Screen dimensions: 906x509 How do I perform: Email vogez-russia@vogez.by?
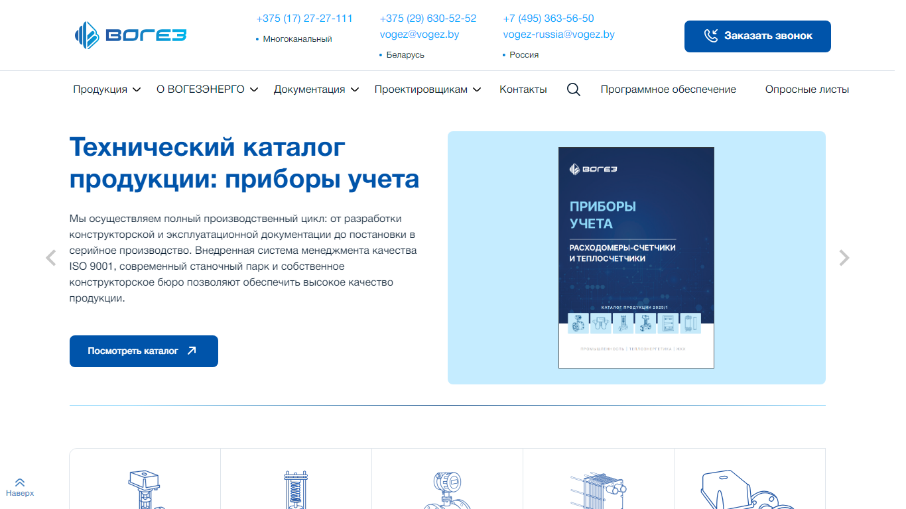[x=558, y=34]
